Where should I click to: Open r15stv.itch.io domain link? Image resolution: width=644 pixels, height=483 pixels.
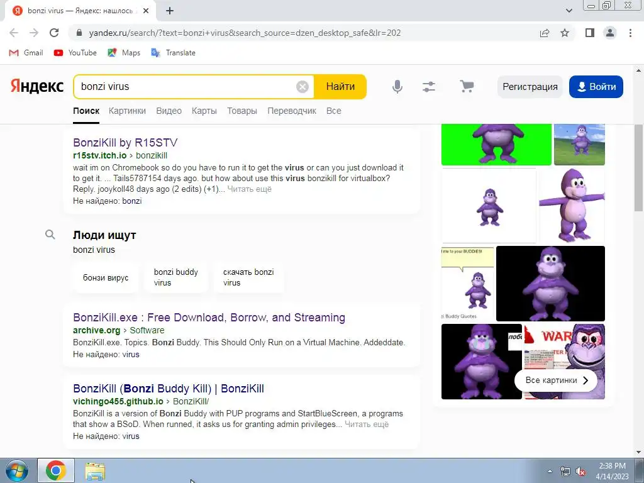(100, 155)
